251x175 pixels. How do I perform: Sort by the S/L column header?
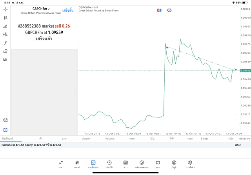click(153, 139)
